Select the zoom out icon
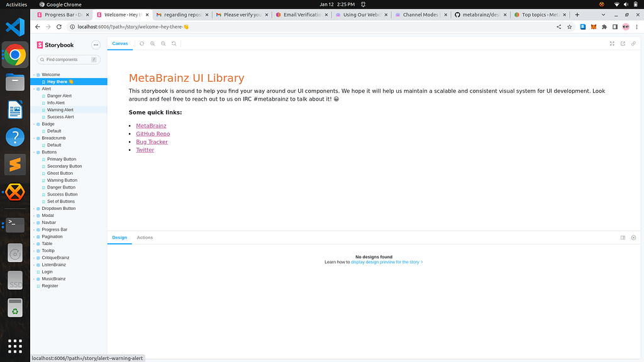Image resolution: width=644 pixels, height=362 pixels. (163, 43)
